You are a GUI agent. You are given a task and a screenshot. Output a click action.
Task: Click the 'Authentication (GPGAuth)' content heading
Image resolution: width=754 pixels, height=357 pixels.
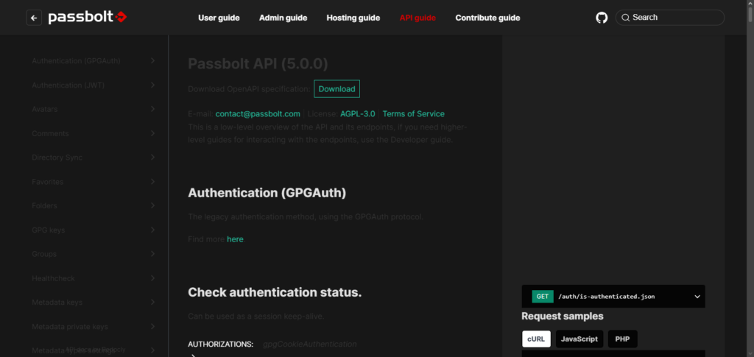(x=267, y=193)
